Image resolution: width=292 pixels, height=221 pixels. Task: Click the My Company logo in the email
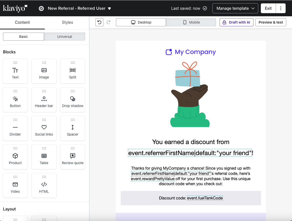[x=191, y=52]
